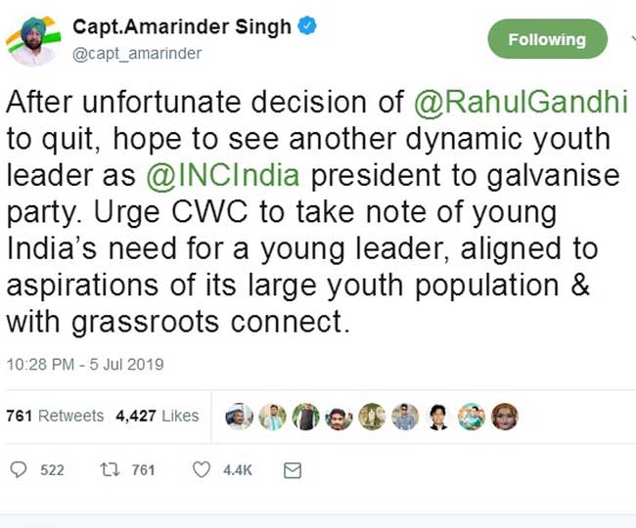
Task: Click the @capt_amarinder handle
Action: click(138, 54)
